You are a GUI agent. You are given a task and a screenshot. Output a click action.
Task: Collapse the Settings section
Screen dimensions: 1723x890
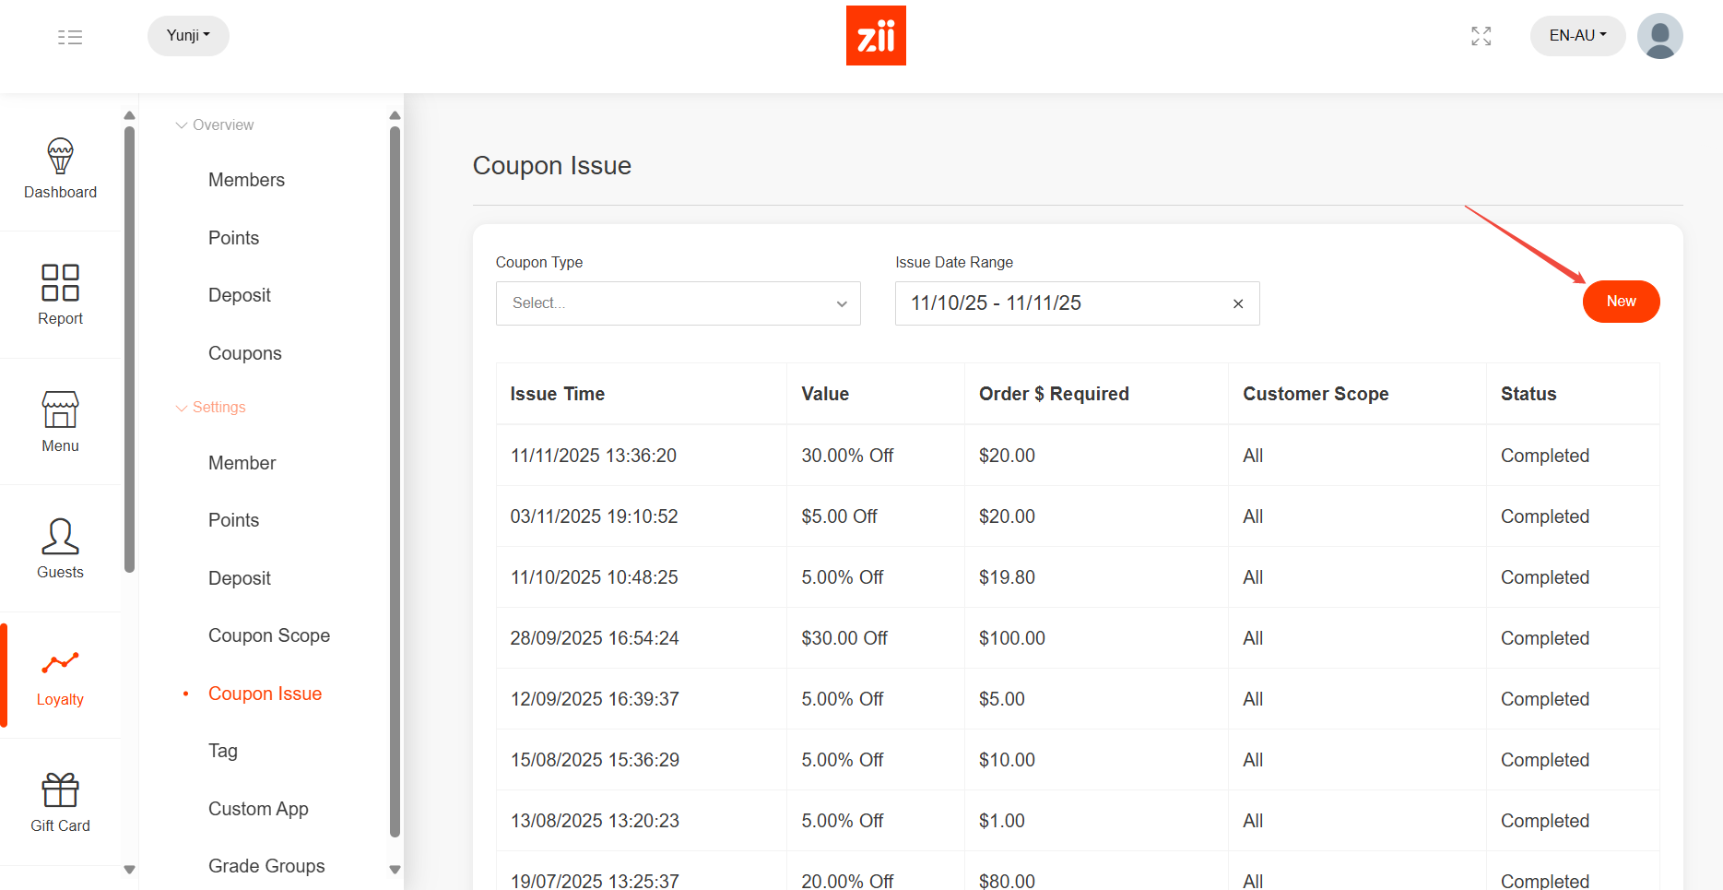point(211,408)
